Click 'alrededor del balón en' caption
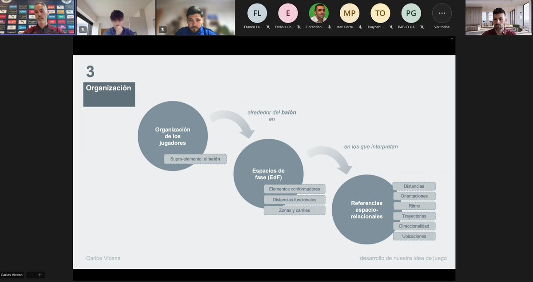 (x=272, y=116)
